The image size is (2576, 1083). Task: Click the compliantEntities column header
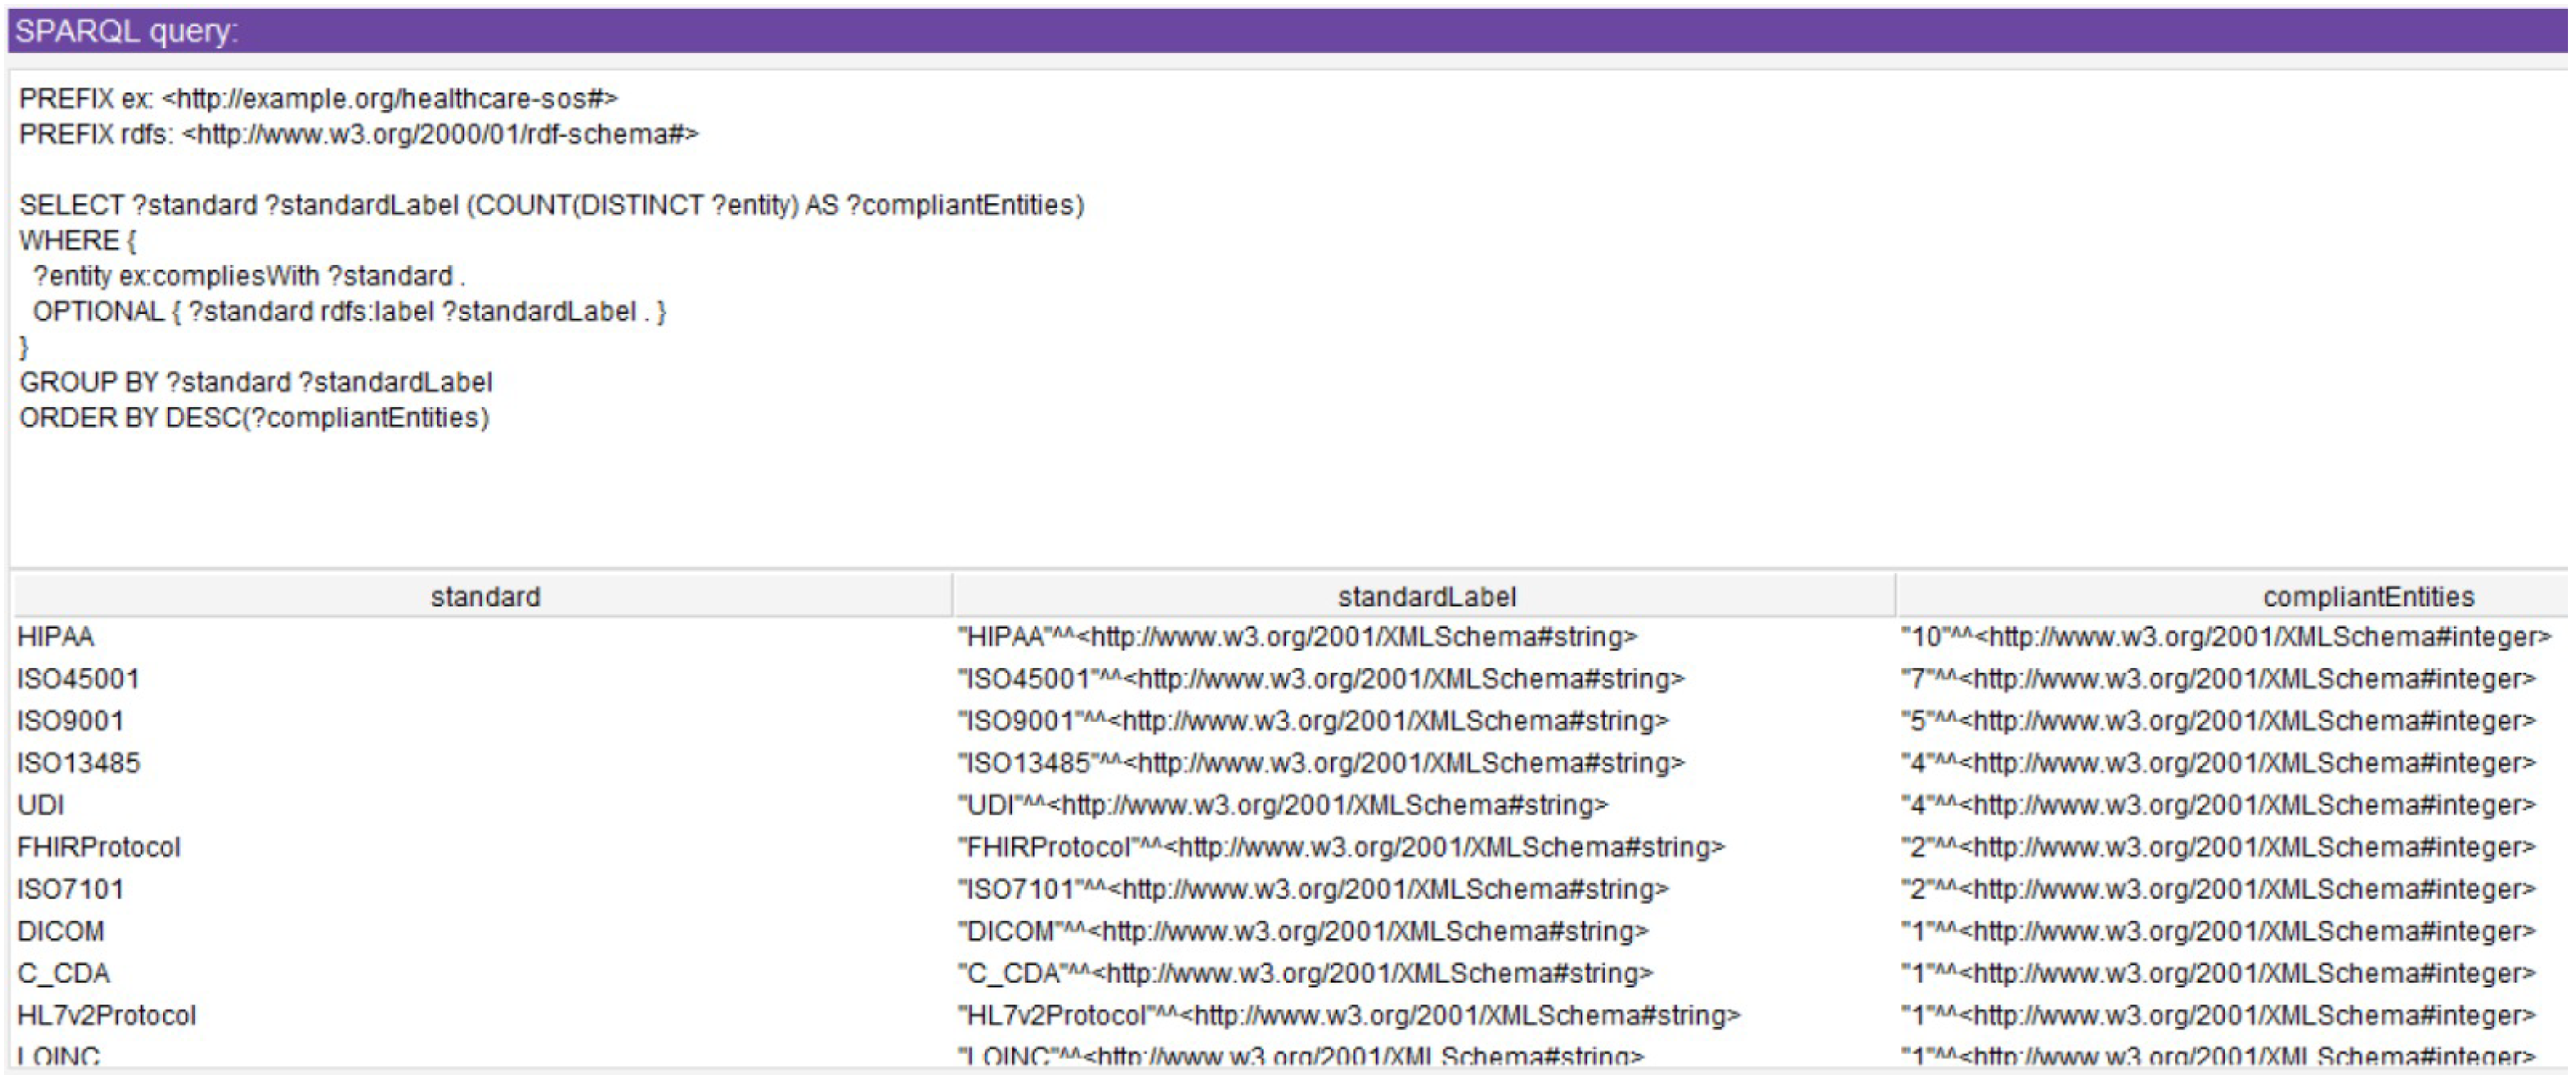point(2368,596)
